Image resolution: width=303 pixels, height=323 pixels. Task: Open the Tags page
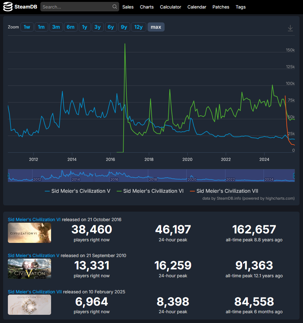point(241,7)
